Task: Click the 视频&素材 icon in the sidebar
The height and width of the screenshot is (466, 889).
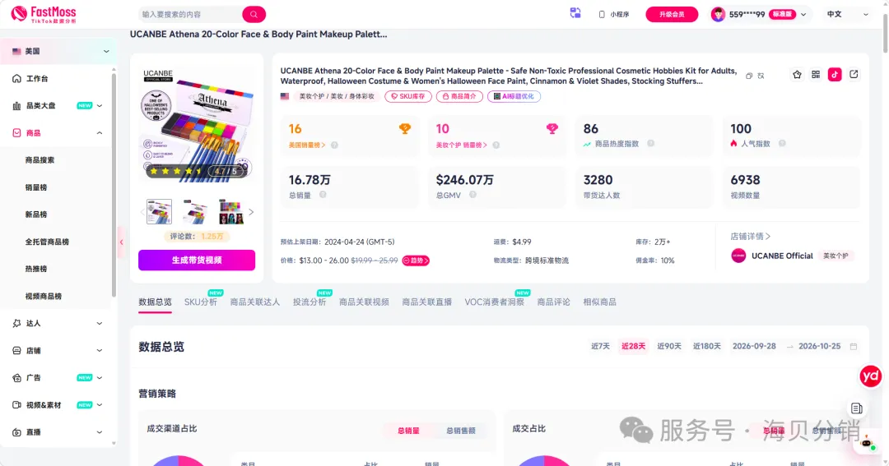Action: click(16, 405)
